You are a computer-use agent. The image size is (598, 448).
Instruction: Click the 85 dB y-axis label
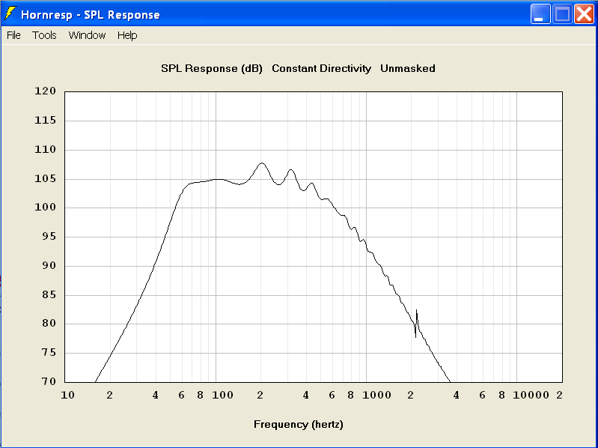click(48, 294)
